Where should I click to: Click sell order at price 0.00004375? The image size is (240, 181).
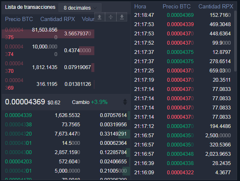pyautogui.click(x=48, y=34)
